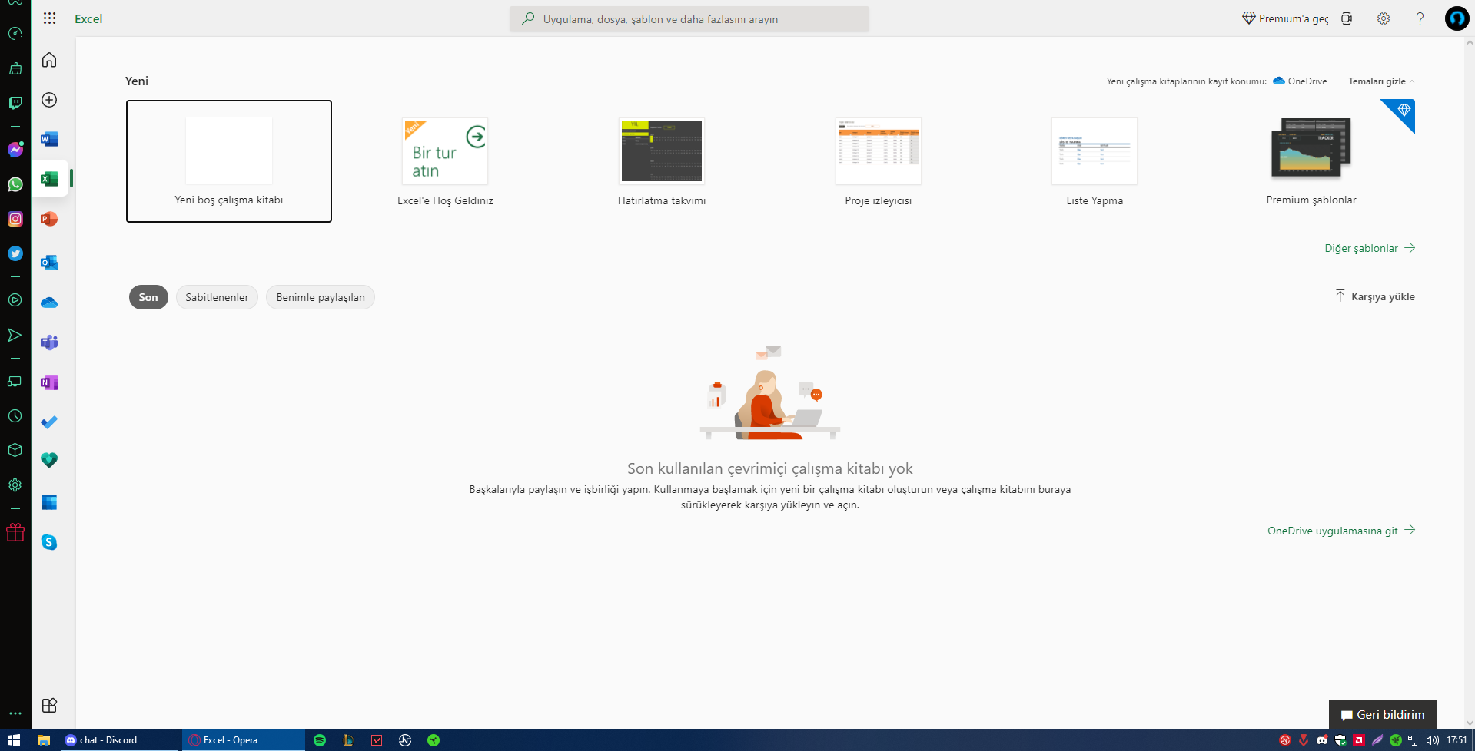Click the volume speaker icon in system tray
The image size is (1475, 751).
coord(1432,740)
